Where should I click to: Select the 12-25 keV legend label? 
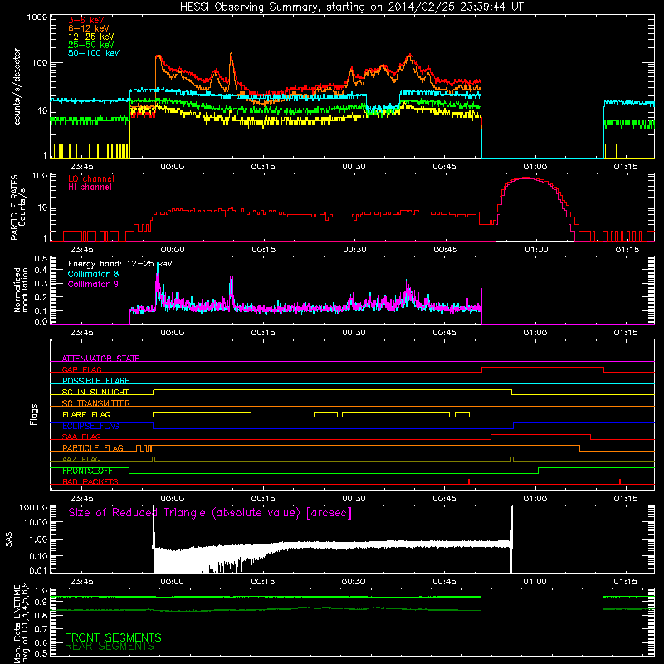point(91,37)
